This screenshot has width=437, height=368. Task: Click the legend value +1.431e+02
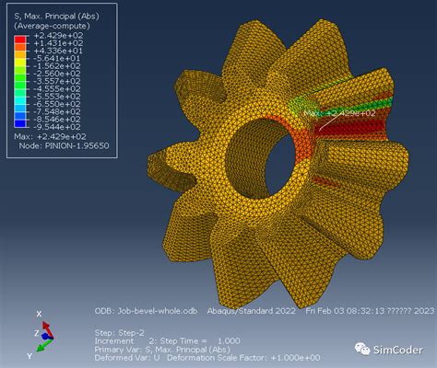[58, 43]
